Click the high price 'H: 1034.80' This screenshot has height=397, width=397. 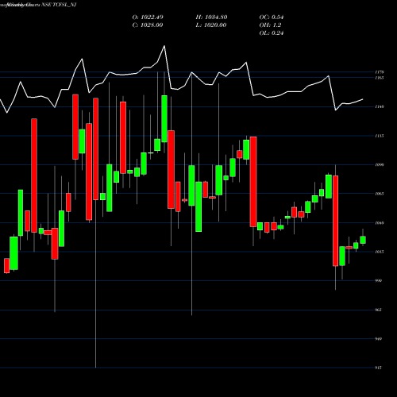211,17
